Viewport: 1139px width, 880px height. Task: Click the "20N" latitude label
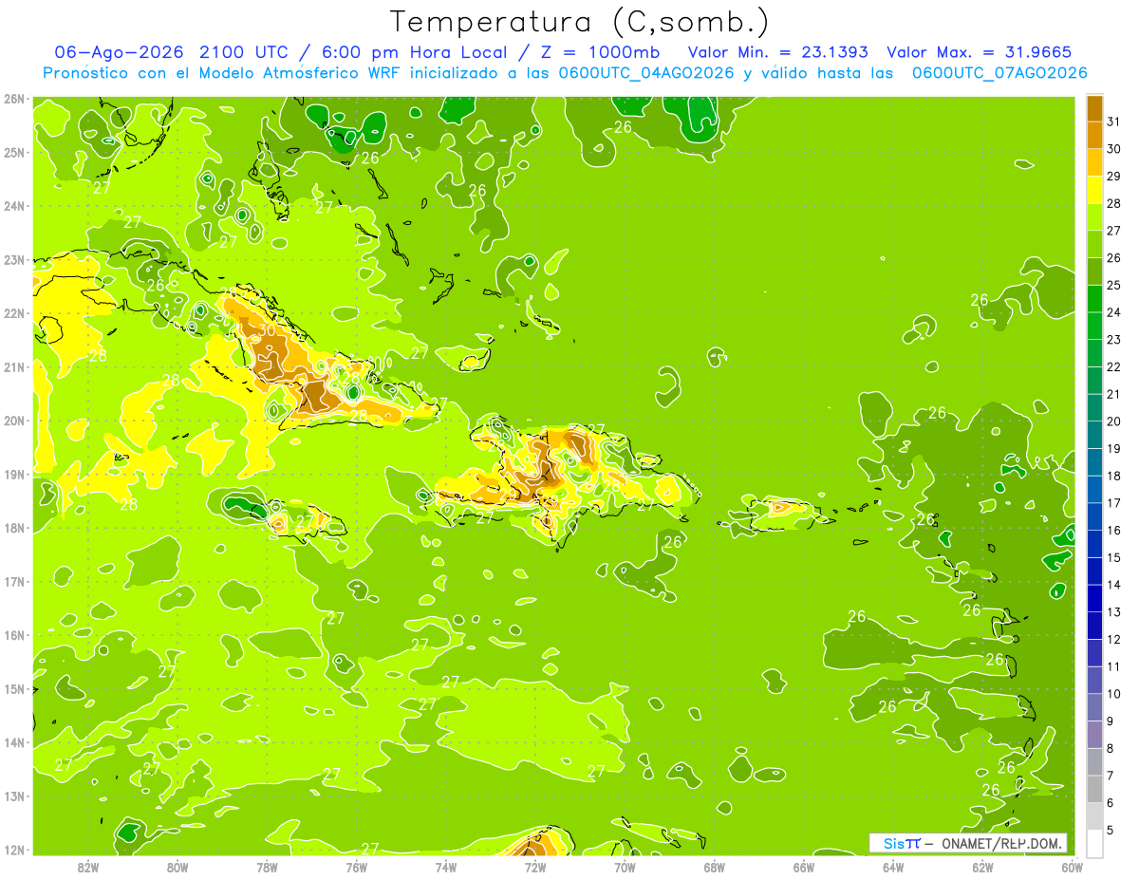14,421
